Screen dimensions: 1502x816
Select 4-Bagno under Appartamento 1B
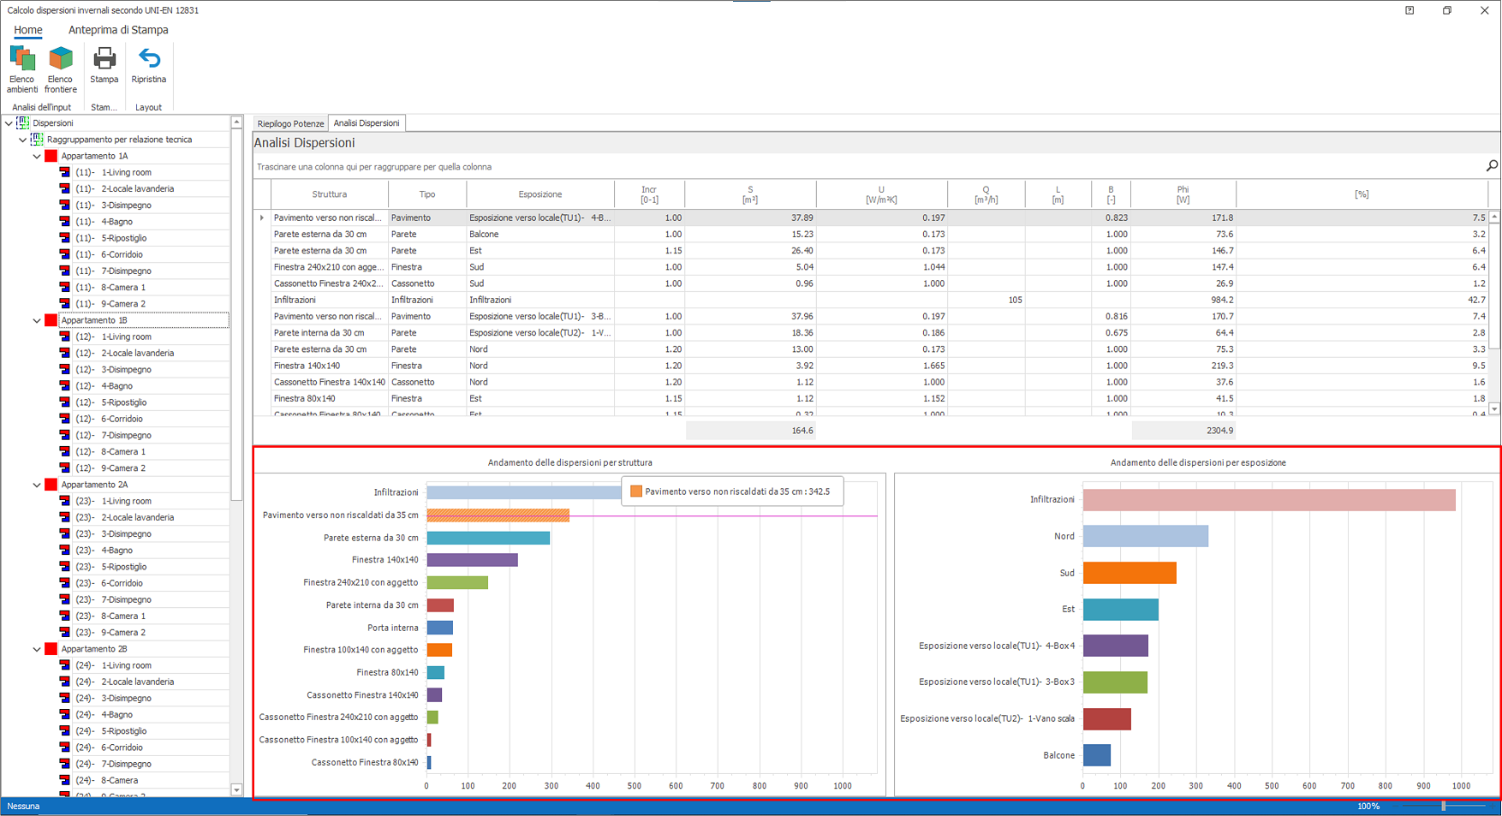click(116, 386)
